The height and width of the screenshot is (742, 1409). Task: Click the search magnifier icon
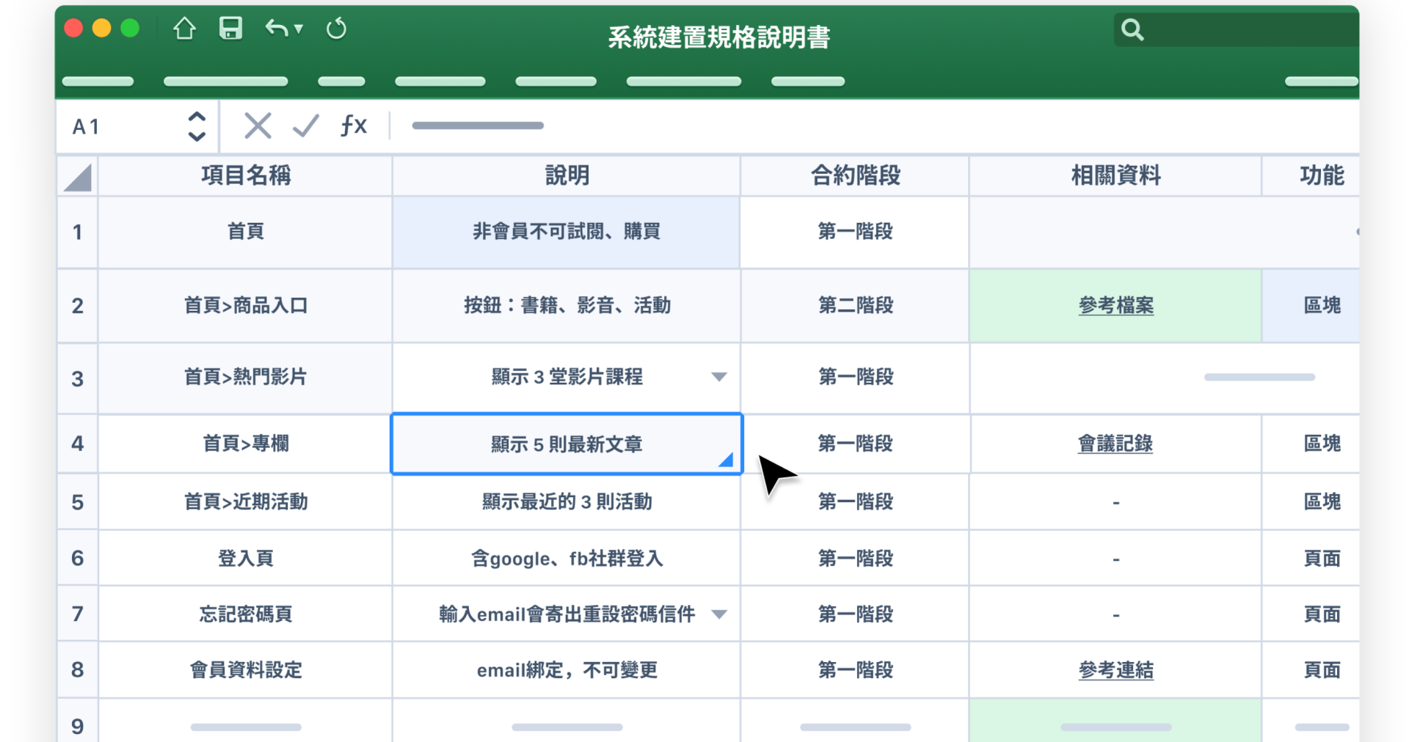(x=1132, y=30)
